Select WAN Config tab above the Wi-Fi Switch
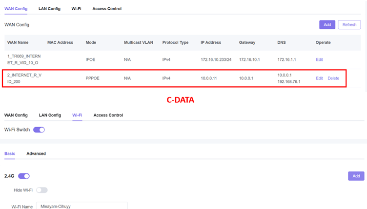The height and width of the screenshot is (209, 367). click(16, 115)
